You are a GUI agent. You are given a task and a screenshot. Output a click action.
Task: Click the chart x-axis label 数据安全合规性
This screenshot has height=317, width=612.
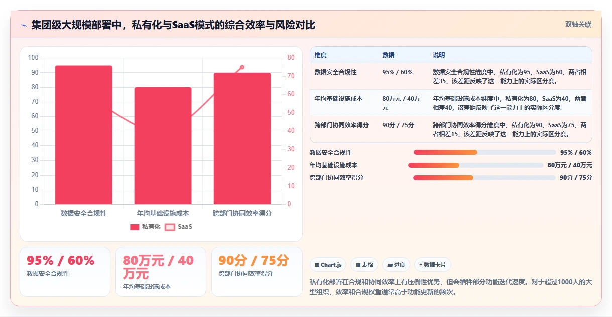(x=84, y=213)
